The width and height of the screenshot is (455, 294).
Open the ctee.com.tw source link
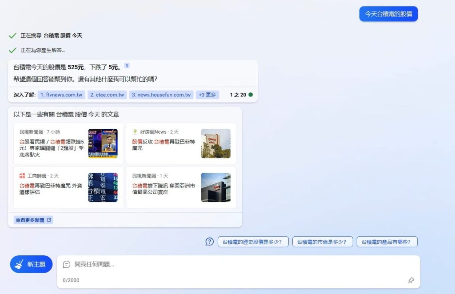[x=107, y=95]
